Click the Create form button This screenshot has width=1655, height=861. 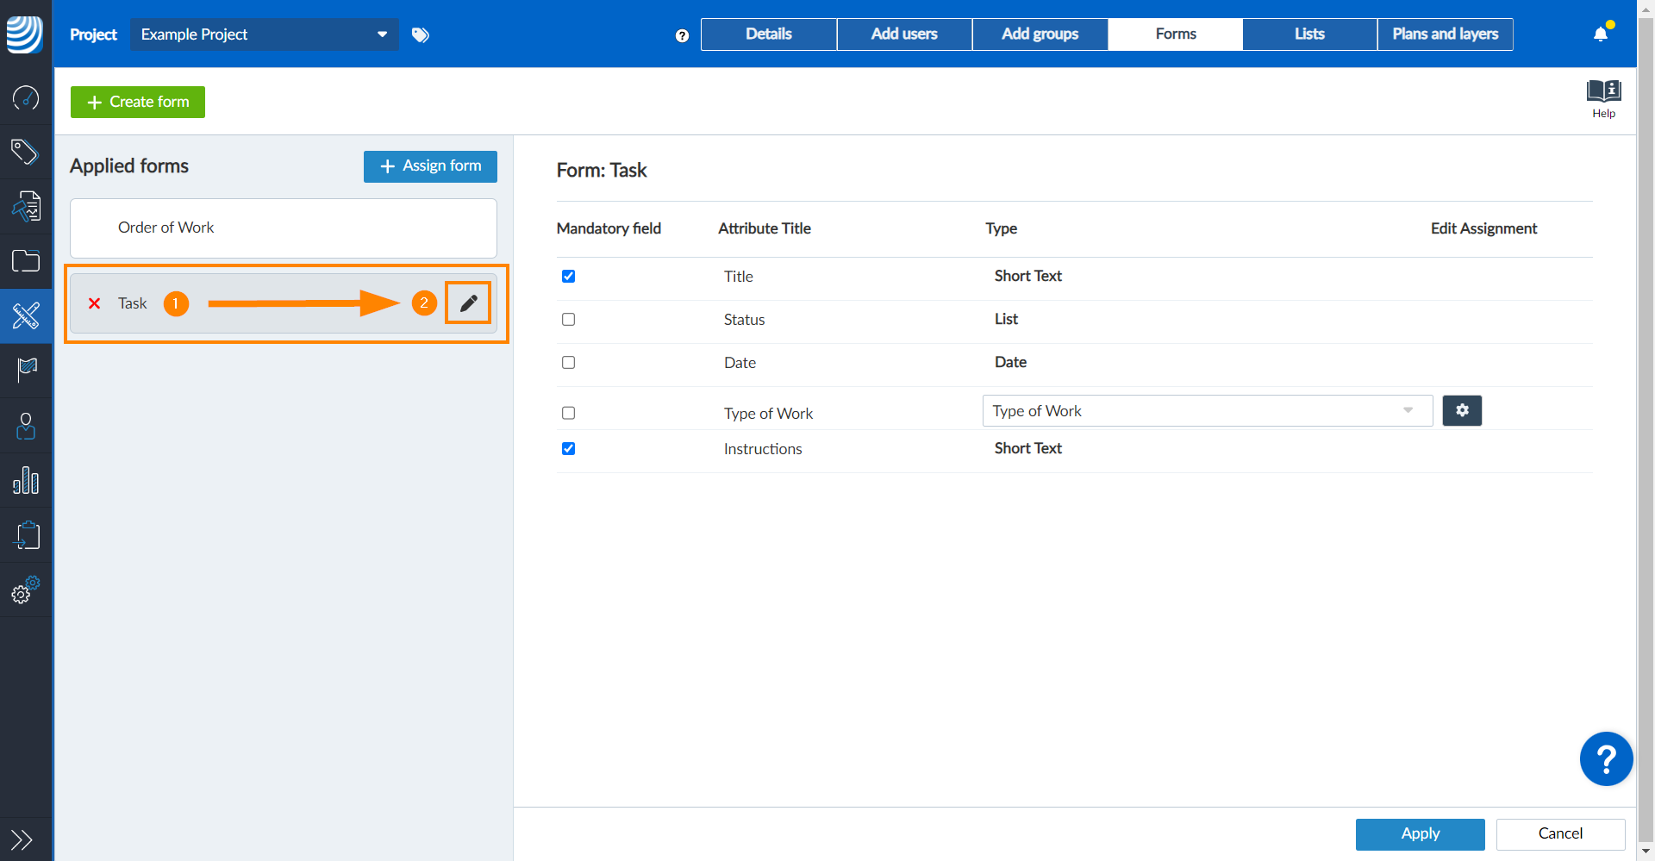pos(138,102)
